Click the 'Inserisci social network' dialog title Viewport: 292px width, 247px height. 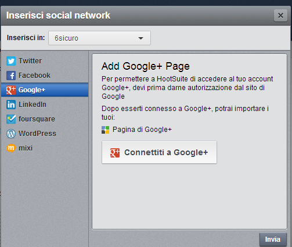coord(58,15)
